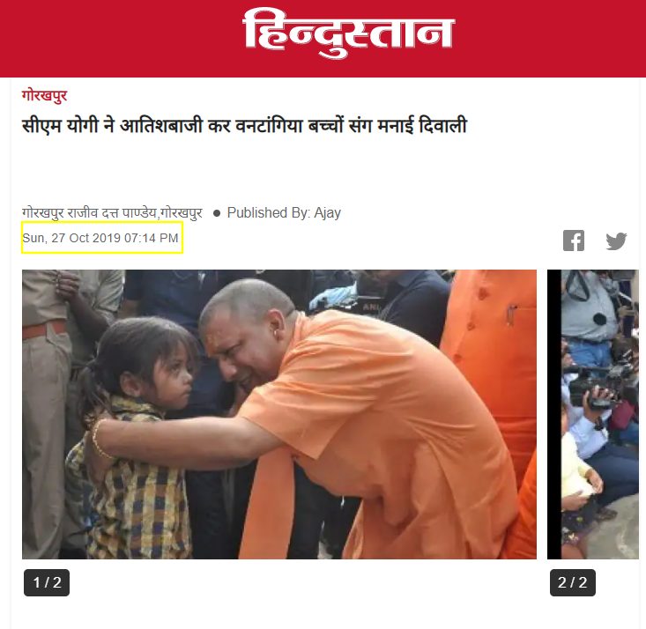Open the गोरखपुर section link
The width and height of the screenshot is (646, 629).
click(x=44, y=95)
